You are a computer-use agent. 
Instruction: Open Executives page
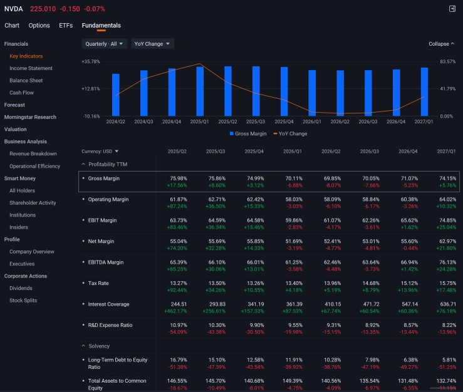click(22, 264)
